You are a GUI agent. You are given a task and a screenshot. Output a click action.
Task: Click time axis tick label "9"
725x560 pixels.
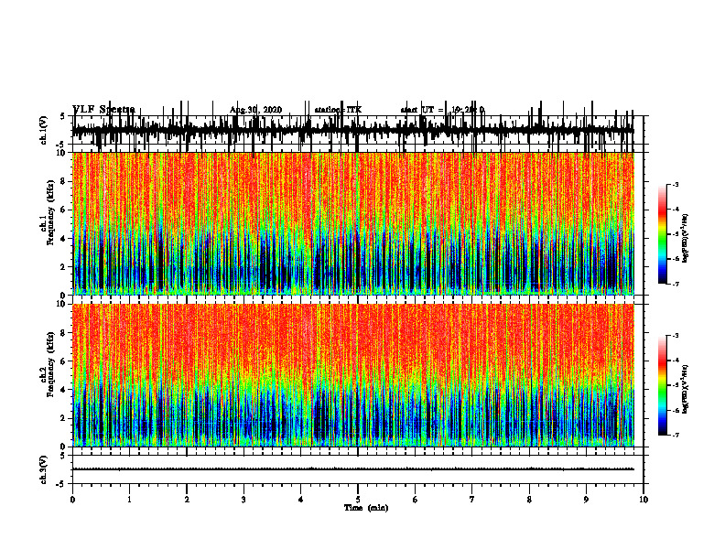coord(586,500)
